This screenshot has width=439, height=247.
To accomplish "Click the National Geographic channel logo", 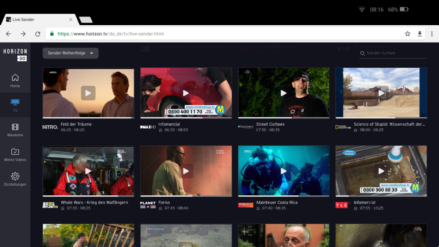I will 343,127.
